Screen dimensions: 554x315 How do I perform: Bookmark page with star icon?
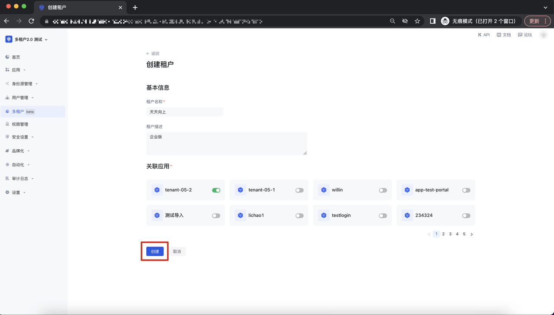[x=417, y=21]
